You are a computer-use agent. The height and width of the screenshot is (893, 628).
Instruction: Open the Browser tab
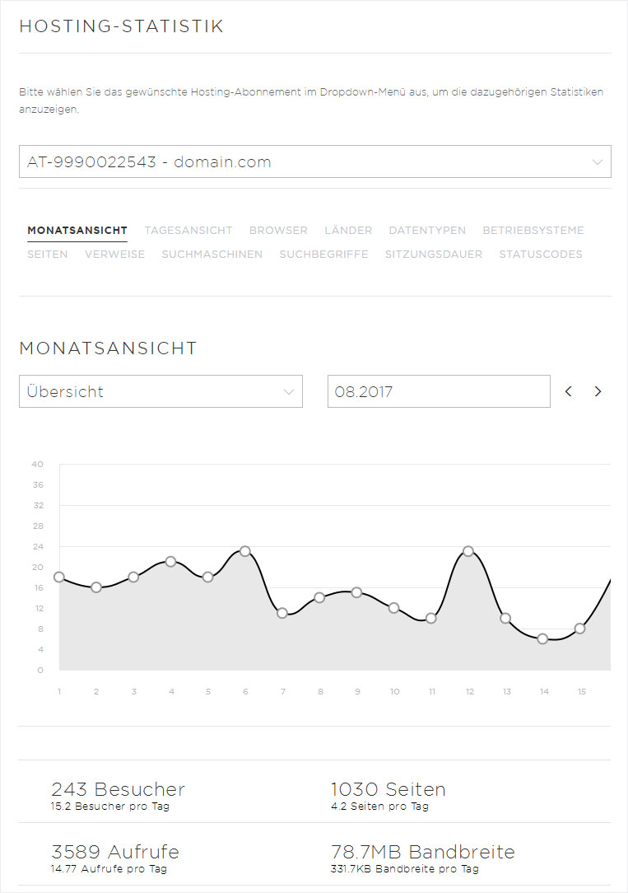pyautogui.click(x=278, y=230)
